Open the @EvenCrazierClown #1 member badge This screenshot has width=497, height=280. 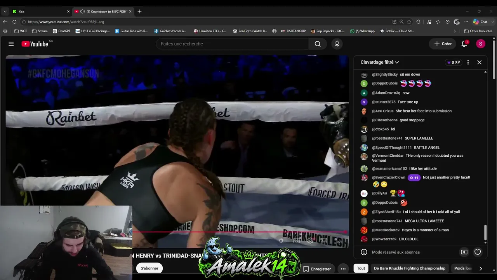point(414,178)
